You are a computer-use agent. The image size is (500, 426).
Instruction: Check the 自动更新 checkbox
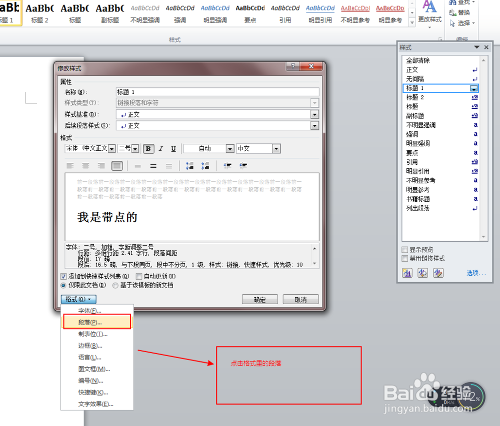click(x=139, y=276)
